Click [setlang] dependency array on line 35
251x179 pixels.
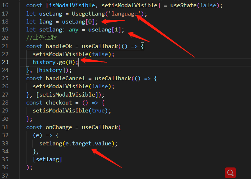point(47,159)
